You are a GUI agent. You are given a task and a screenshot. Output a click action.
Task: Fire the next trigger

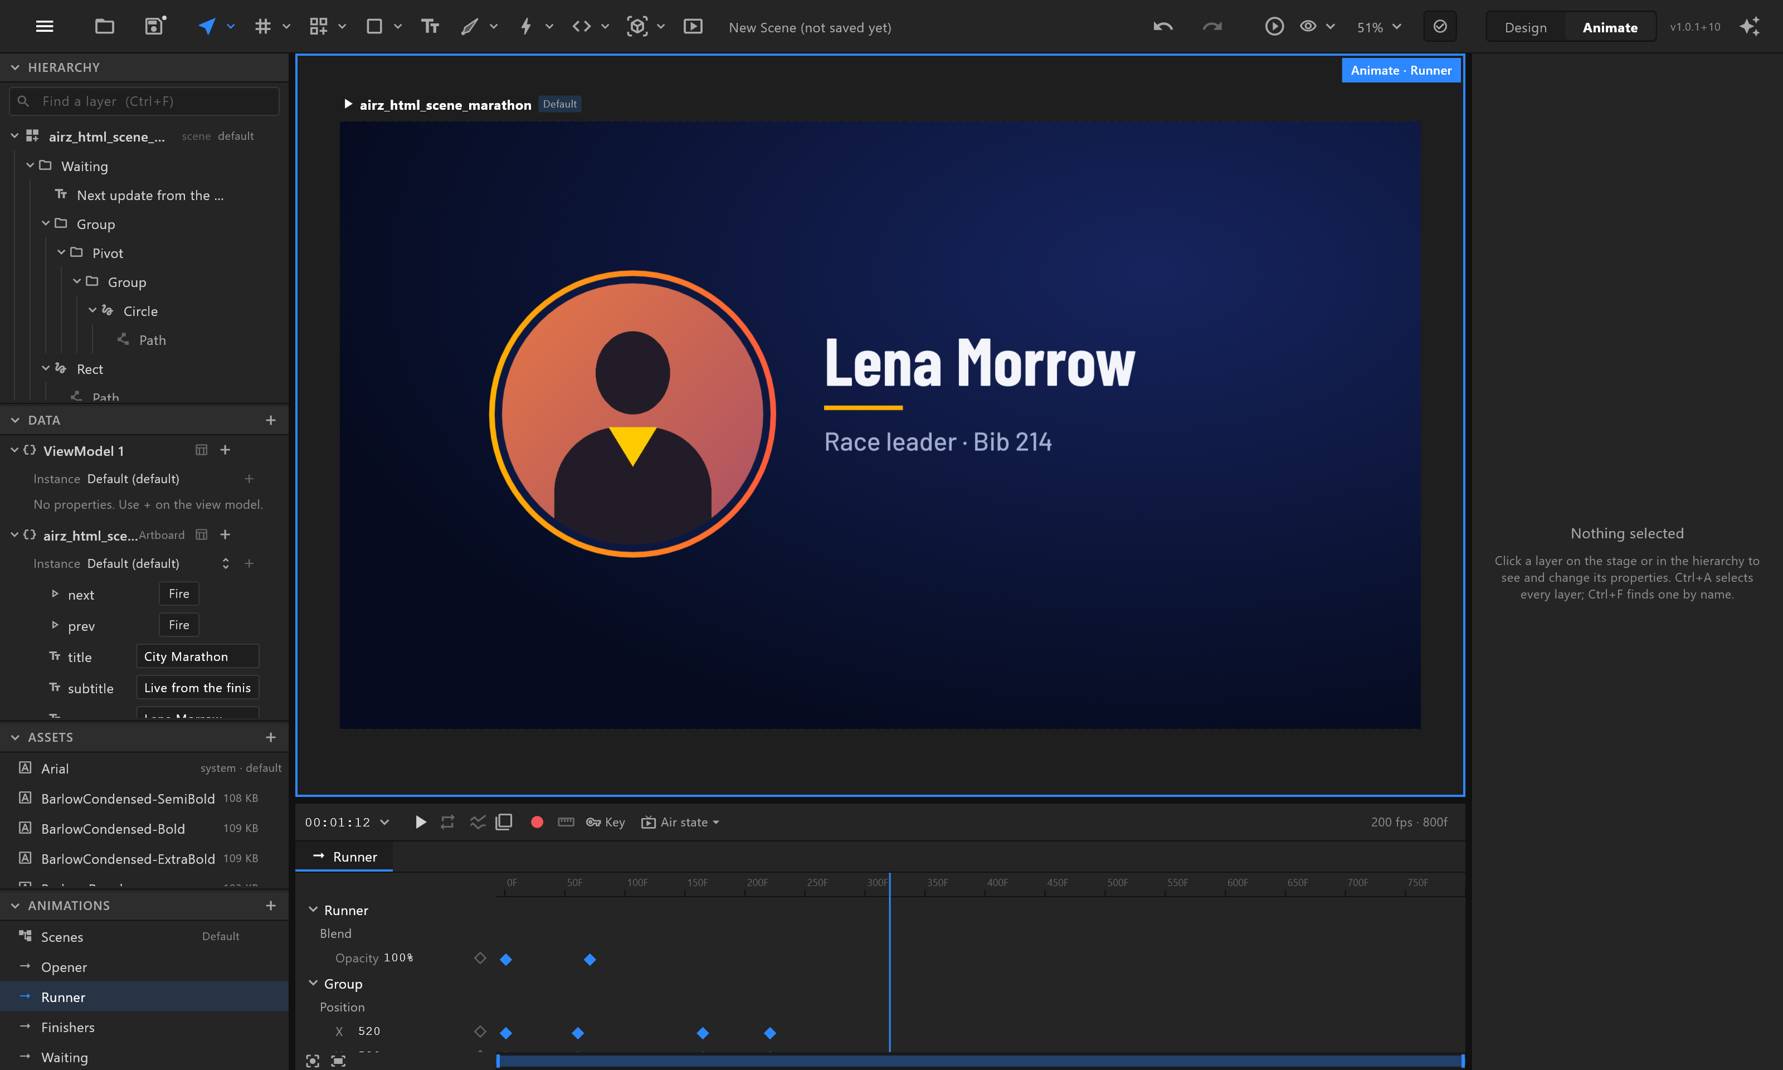tap(179, 594)
